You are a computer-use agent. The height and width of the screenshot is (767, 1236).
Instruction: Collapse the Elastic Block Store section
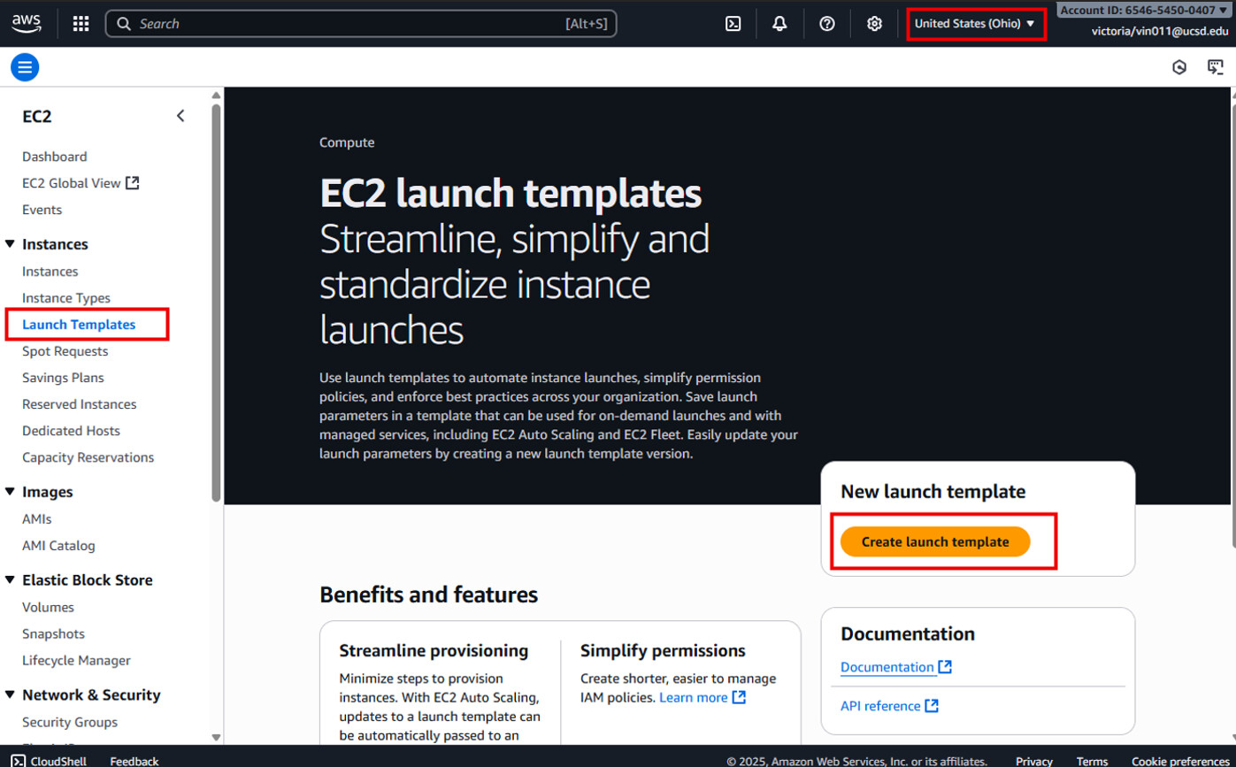click(11, 580)
